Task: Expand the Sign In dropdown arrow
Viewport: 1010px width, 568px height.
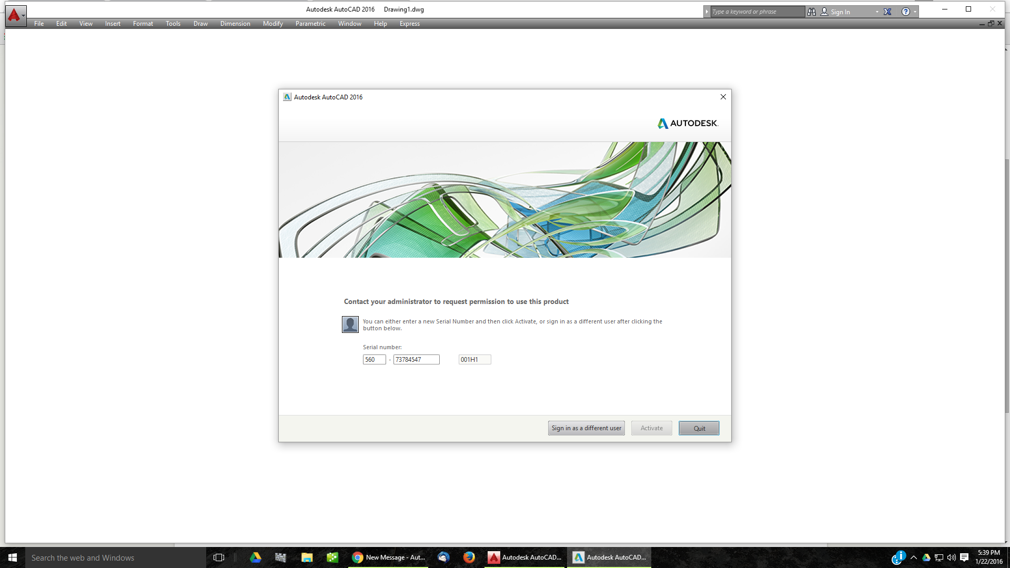Action: pos(875,12)
